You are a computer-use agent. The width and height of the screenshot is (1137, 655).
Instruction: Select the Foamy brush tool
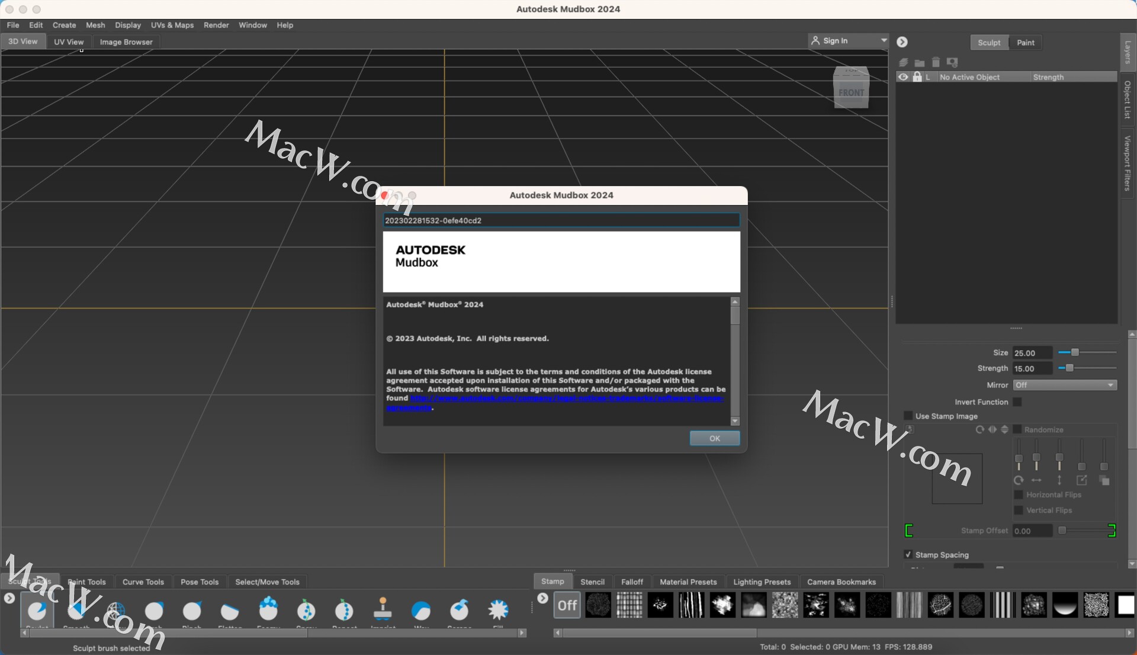268,610
